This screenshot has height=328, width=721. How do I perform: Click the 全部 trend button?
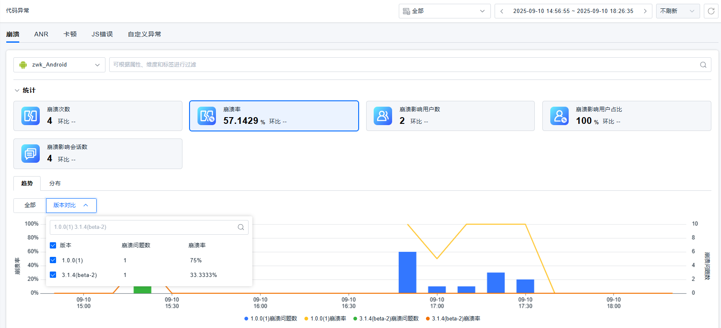pos(30,205)
